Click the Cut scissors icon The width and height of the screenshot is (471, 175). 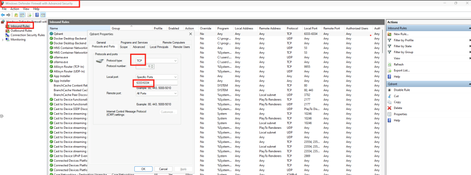389,96
